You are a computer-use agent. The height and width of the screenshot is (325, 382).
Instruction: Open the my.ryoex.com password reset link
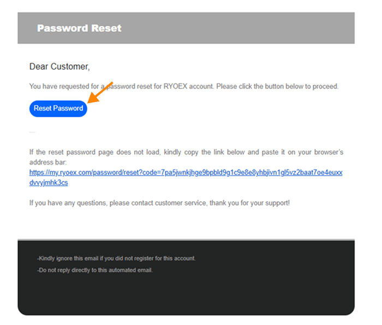[186, 172]
